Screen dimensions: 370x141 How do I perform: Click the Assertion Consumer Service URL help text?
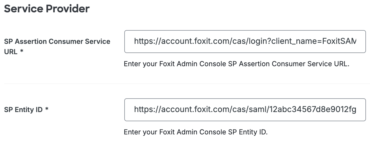tap(236, 64)
